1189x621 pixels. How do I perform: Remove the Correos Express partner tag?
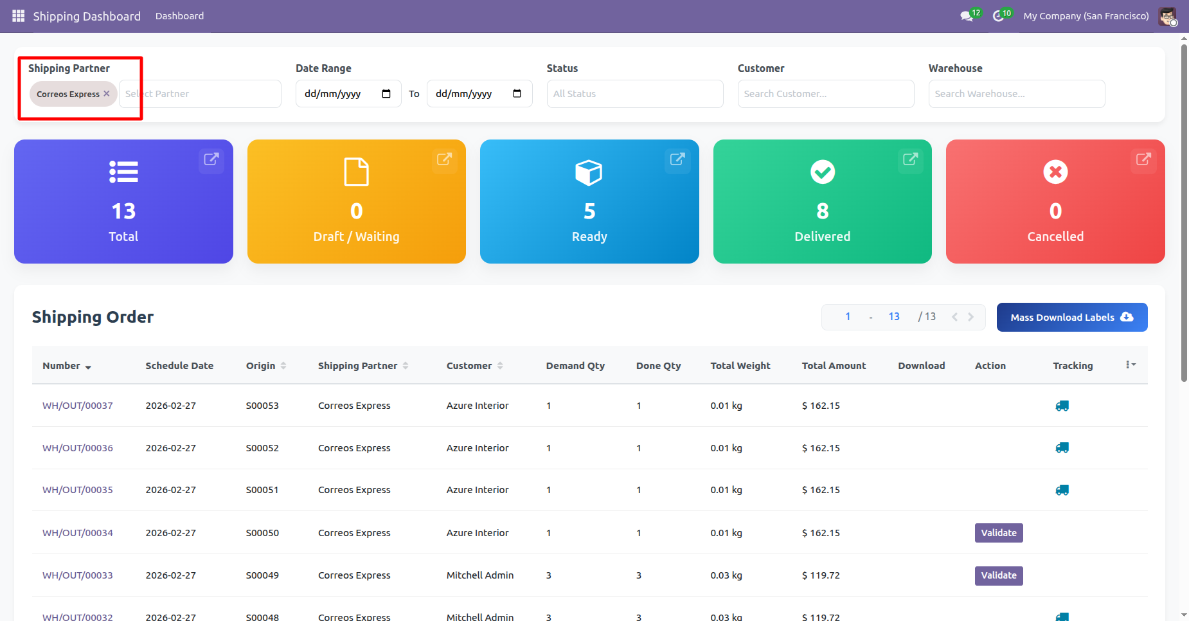[x=107, y=94]
